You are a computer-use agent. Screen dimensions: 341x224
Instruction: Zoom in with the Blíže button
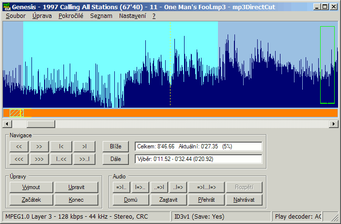[x=116, y=146]
